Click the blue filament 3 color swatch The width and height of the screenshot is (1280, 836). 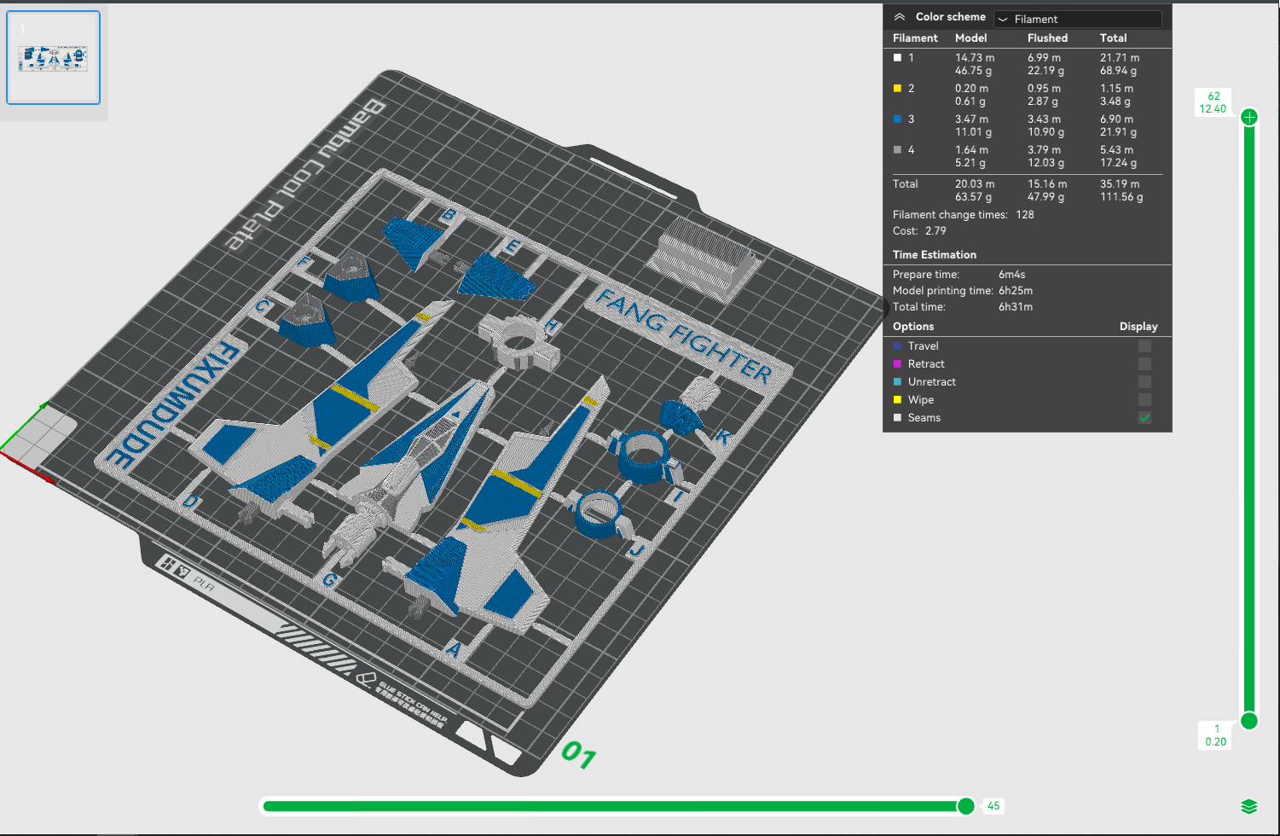[x=897, y=119]
